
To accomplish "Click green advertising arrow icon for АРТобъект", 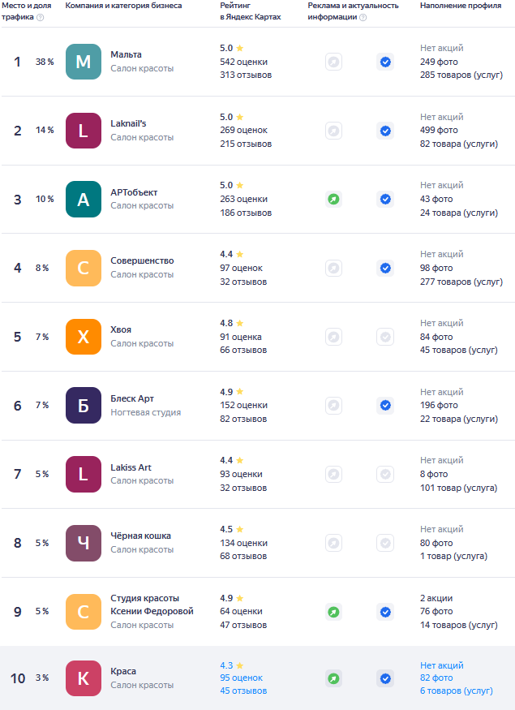I will pyautogui.click(x=333, y=200).
